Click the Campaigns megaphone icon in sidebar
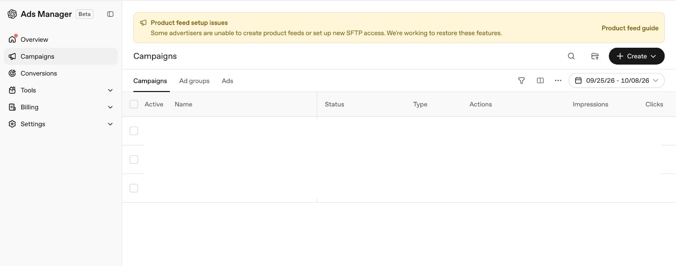 click(12, 56)
